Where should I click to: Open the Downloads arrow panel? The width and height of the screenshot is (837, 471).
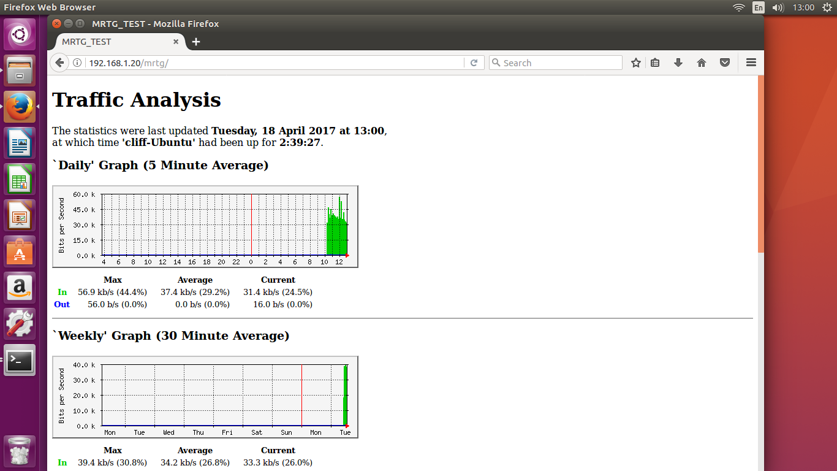coord(678,63)
